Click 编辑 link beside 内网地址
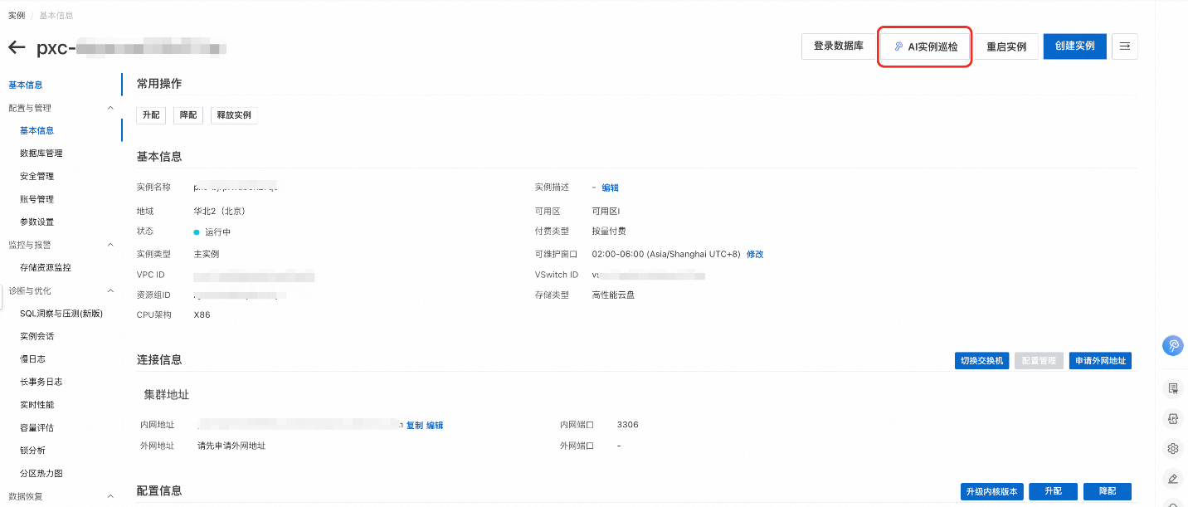Image resolution: width=1188 pixels, height=507 pixels. pos(435,425)
